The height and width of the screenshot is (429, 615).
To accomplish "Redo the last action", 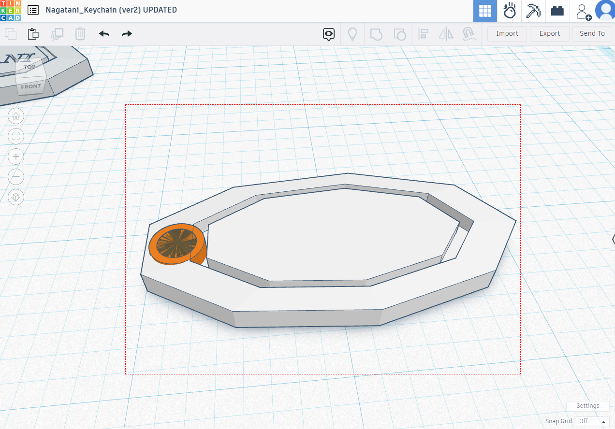I will tap(127, 34).
